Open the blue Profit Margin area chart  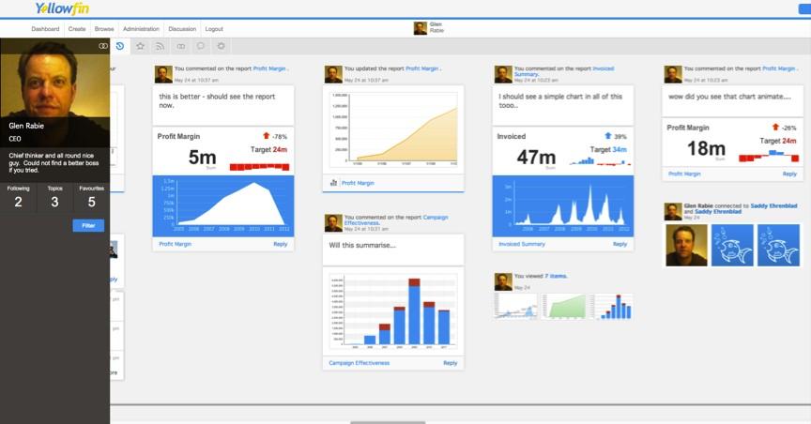pyautogui.click(x=222, y=205)
